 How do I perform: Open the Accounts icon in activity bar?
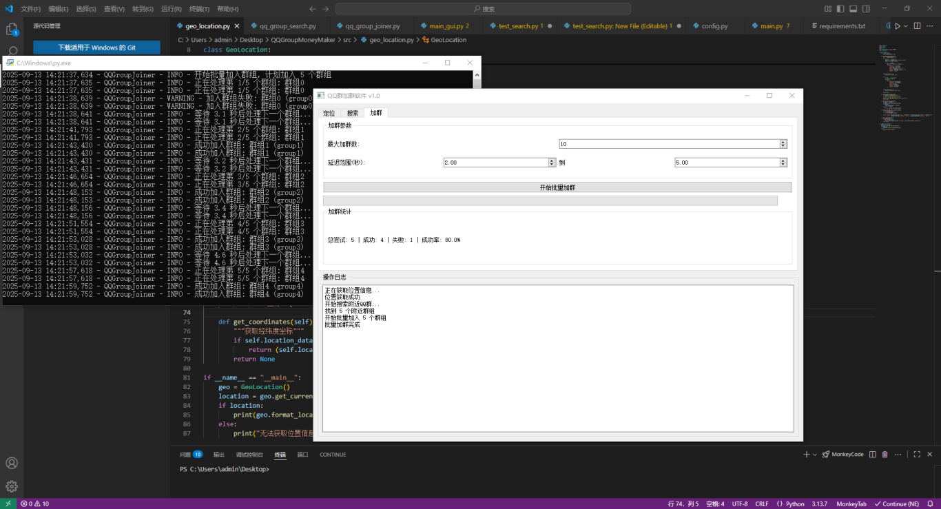12,463
